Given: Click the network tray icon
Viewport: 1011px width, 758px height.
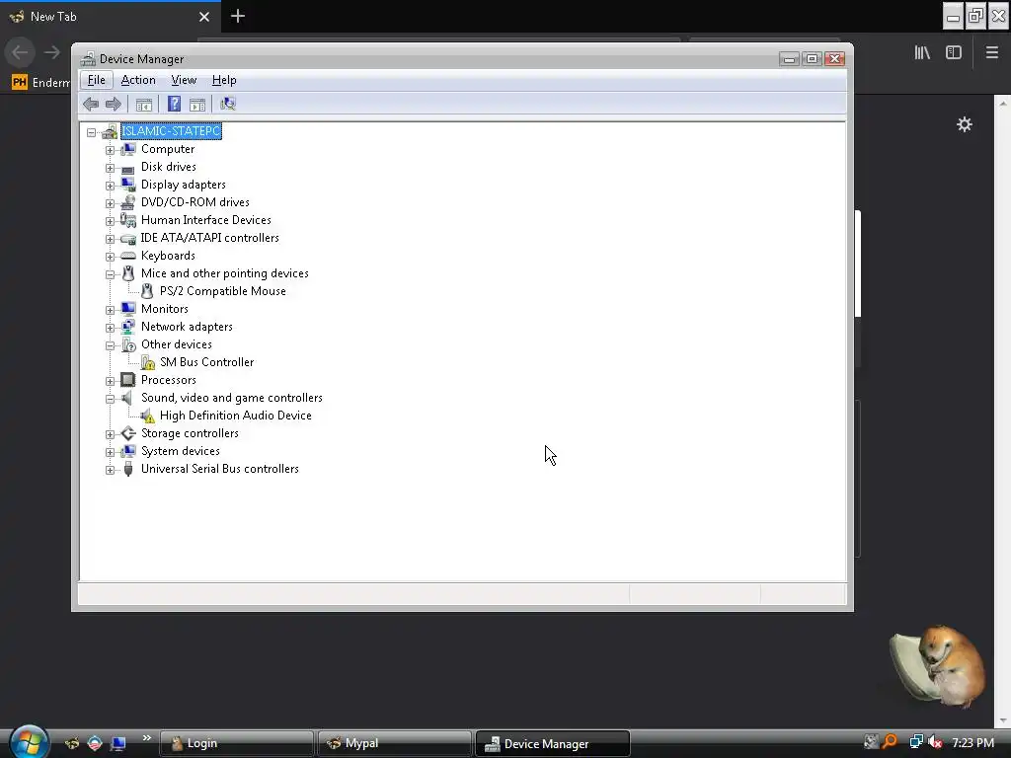Looking at the screenshot, I should [915, 742].
